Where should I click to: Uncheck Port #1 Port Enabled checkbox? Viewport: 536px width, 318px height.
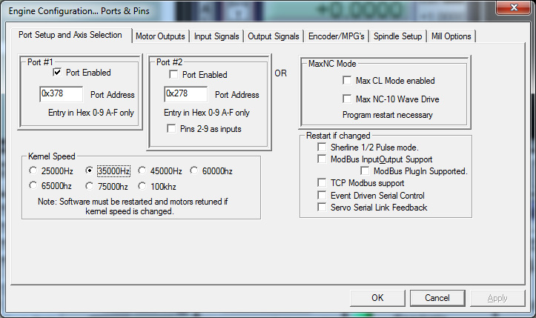[x=57, y=73]
